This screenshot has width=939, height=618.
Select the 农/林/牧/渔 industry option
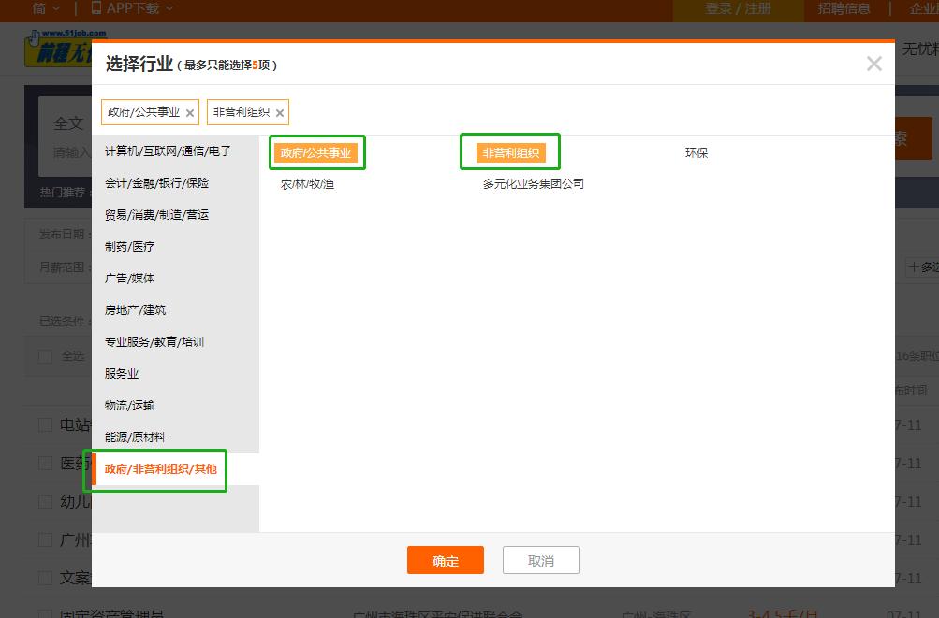tap(309, 183)
